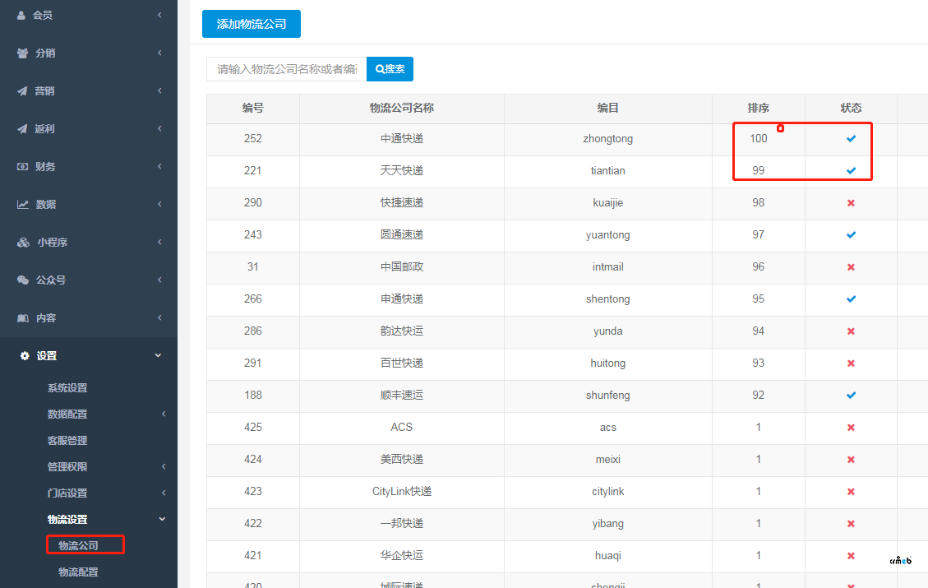The image size is (928, 588).
Task: Collapse the 设置 menu chevron
Action: point(158,355)
